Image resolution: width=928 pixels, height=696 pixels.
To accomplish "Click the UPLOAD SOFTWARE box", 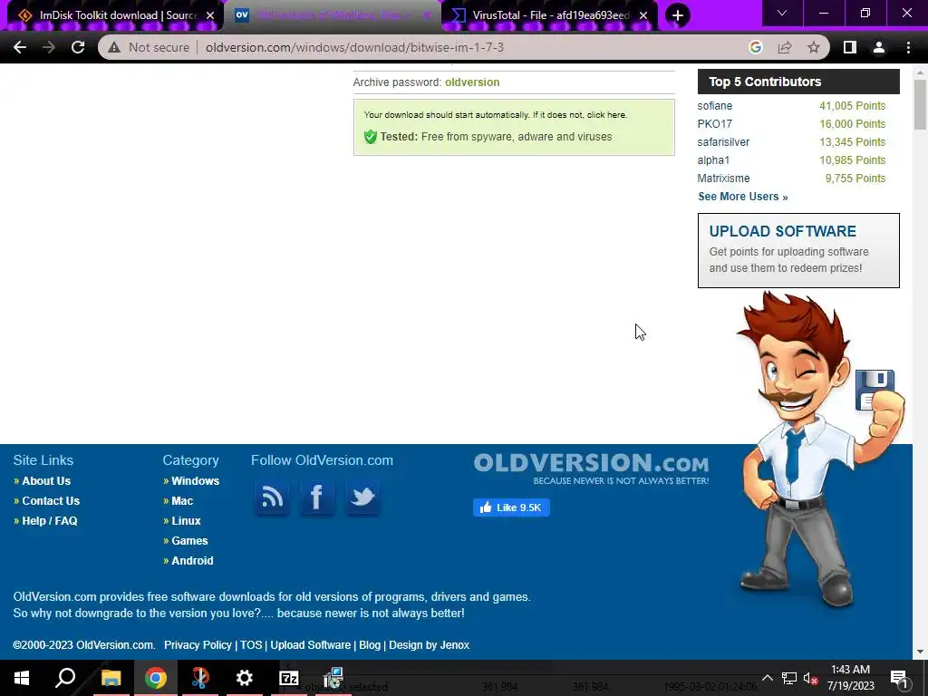I will pyautogui.click(x=798, y=250).
